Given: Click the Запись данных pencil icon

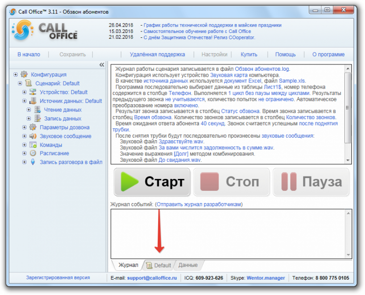Looking at the screenshot, I should click(37, 118).
